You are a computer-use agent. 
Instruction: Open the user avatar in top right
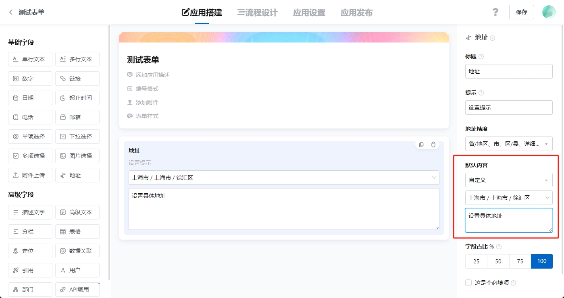(549, 12)
